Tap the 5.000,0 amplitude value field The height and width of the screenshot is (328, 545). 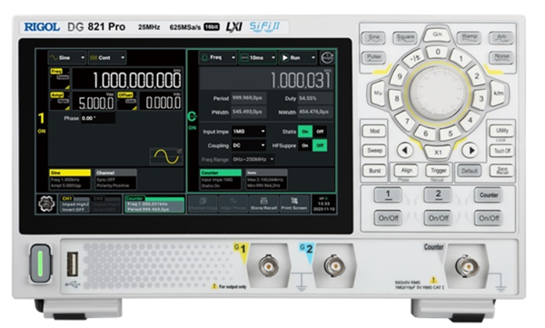94,102
